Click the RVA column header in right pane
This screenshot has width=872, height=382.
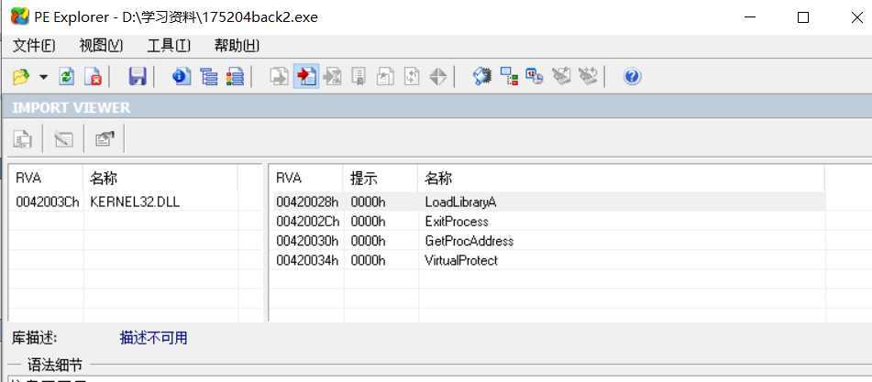click(306, 179)
